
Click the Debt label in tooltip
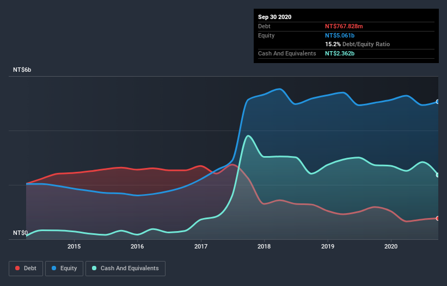click(264, 26)
